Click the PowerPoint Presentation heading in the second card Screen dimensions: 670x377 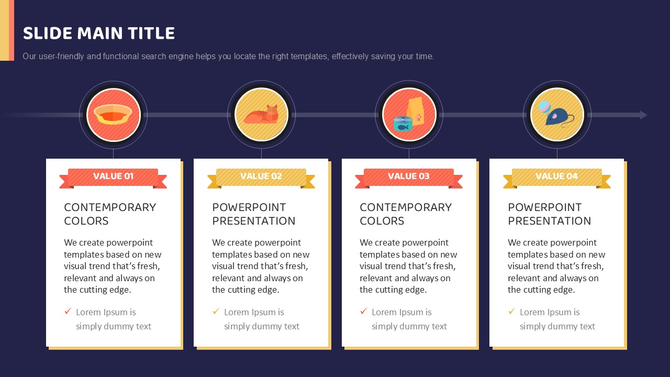[x=254, y=214]
